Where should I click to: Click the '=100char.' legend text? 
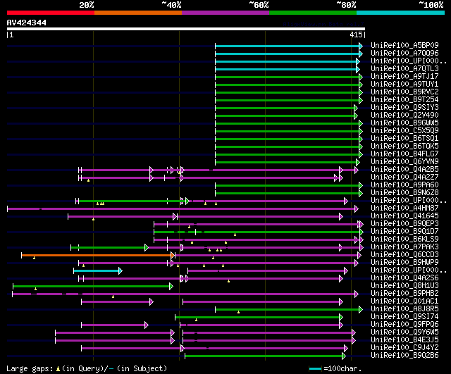tap(342, 368)
